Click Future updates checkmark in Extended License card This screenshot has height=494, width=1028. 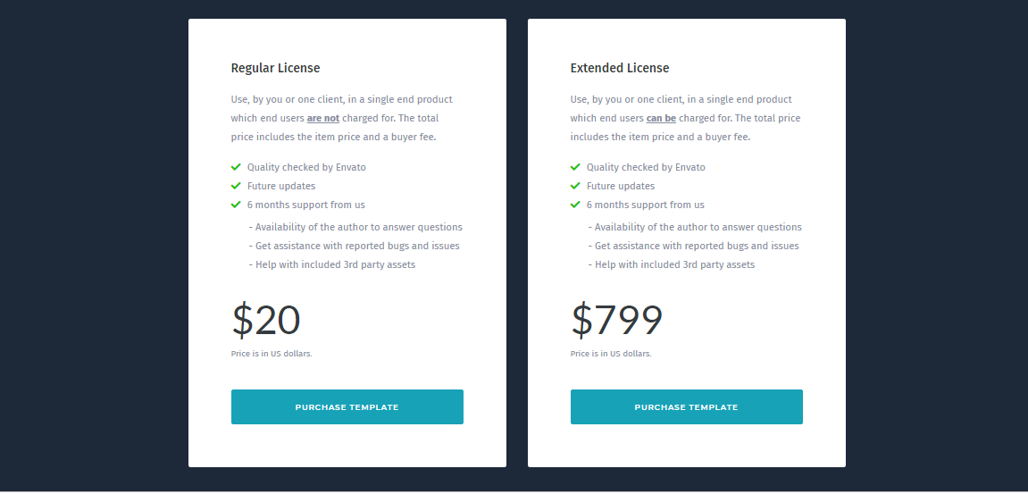(x=575, y=186)
